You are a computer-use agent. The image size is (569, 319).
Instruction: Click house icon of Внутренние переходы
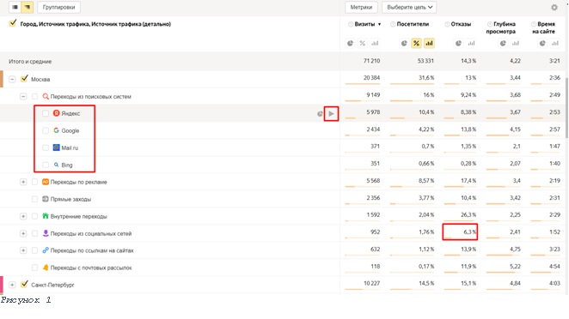[46, 216]
